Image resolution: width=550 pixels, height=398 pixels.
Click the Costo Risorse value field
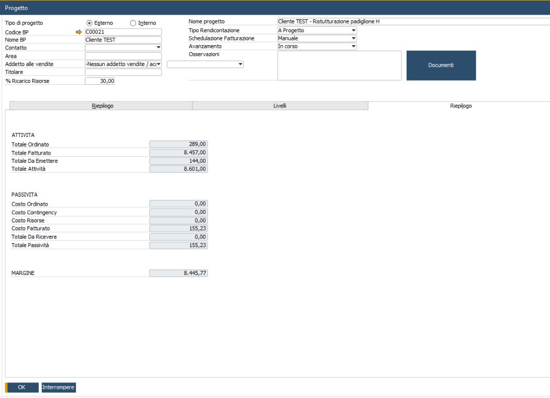(x=178, y=221)
